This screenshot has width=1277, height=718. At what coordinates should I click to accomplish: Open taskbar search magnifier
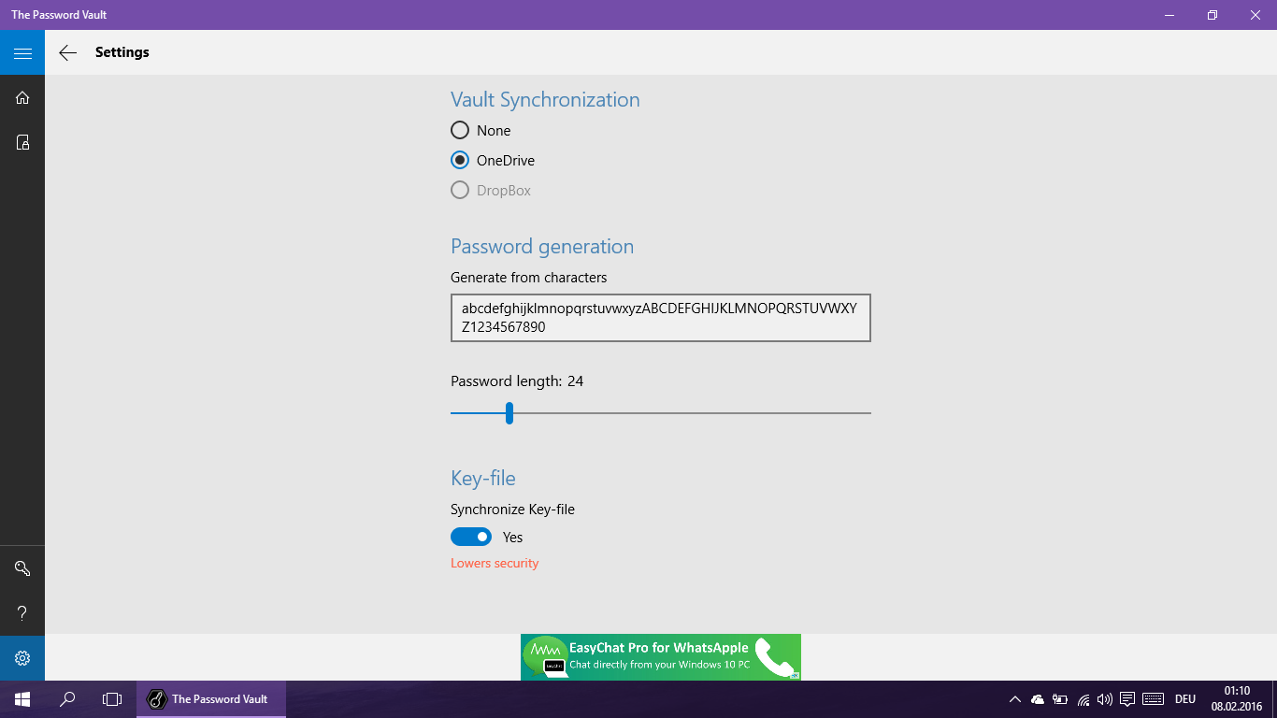(67, 699)
